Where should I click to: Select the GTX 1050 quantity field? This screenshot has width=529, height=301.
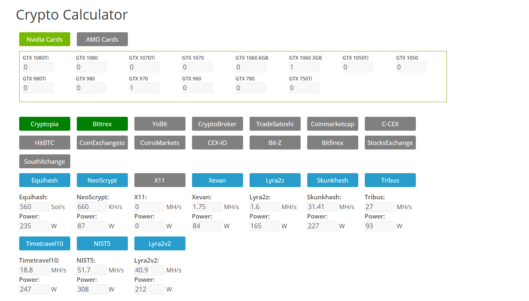[x=411, y=67]
